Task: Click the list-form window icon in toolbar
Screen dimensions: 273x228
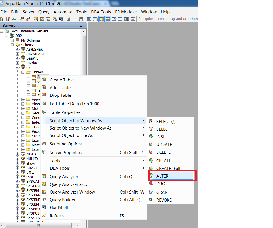Action: click(120, 19)
